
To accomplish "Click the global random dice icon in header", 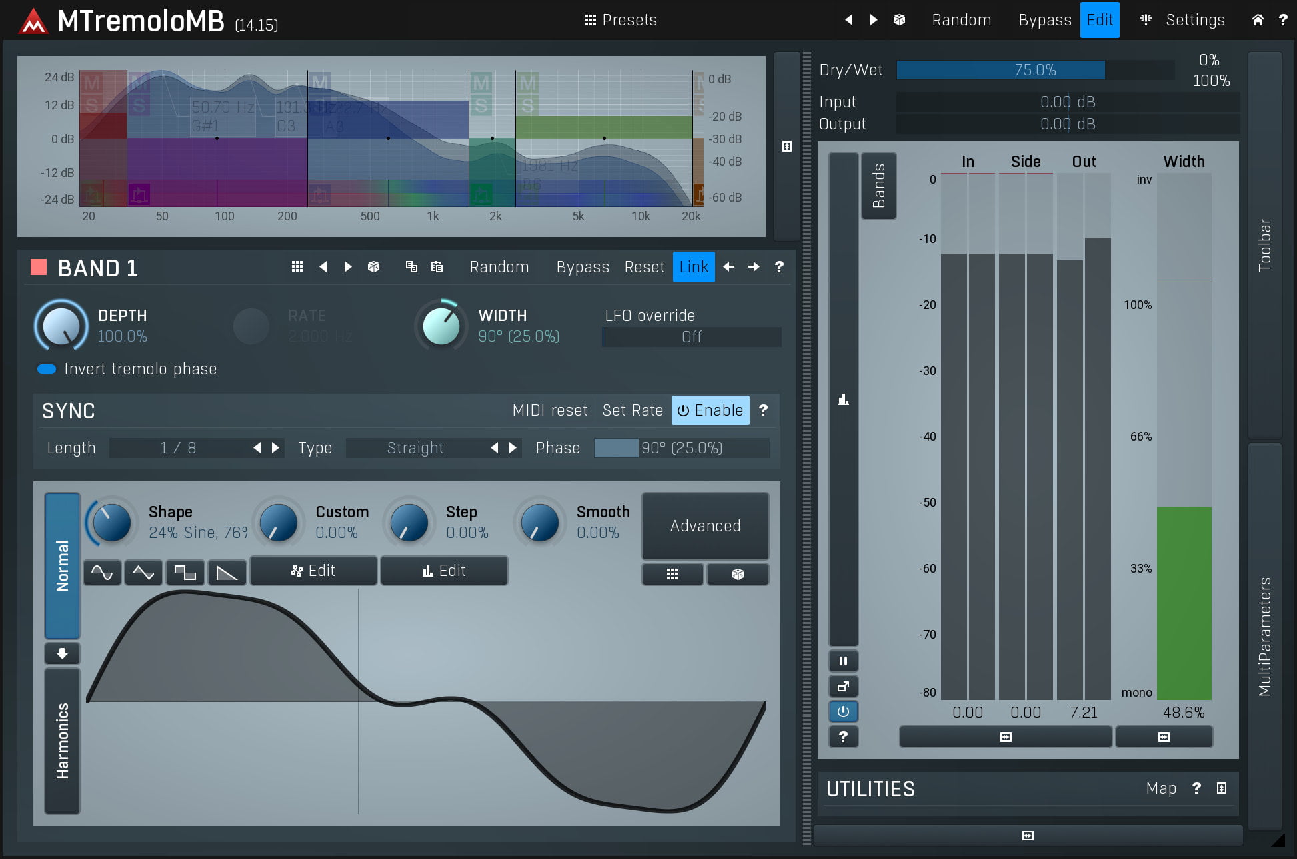I will click(899, 20).
